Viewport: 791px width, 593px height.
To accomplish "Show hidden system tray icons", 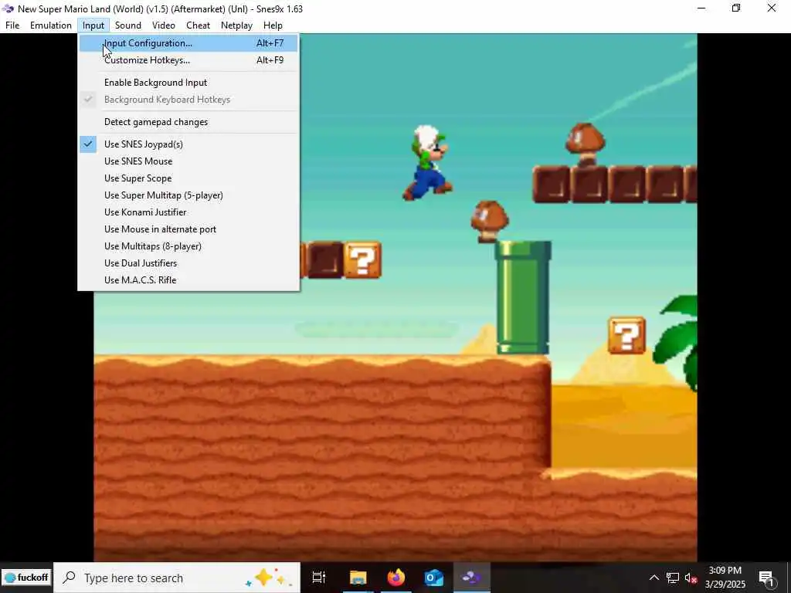I will (654, 578).
